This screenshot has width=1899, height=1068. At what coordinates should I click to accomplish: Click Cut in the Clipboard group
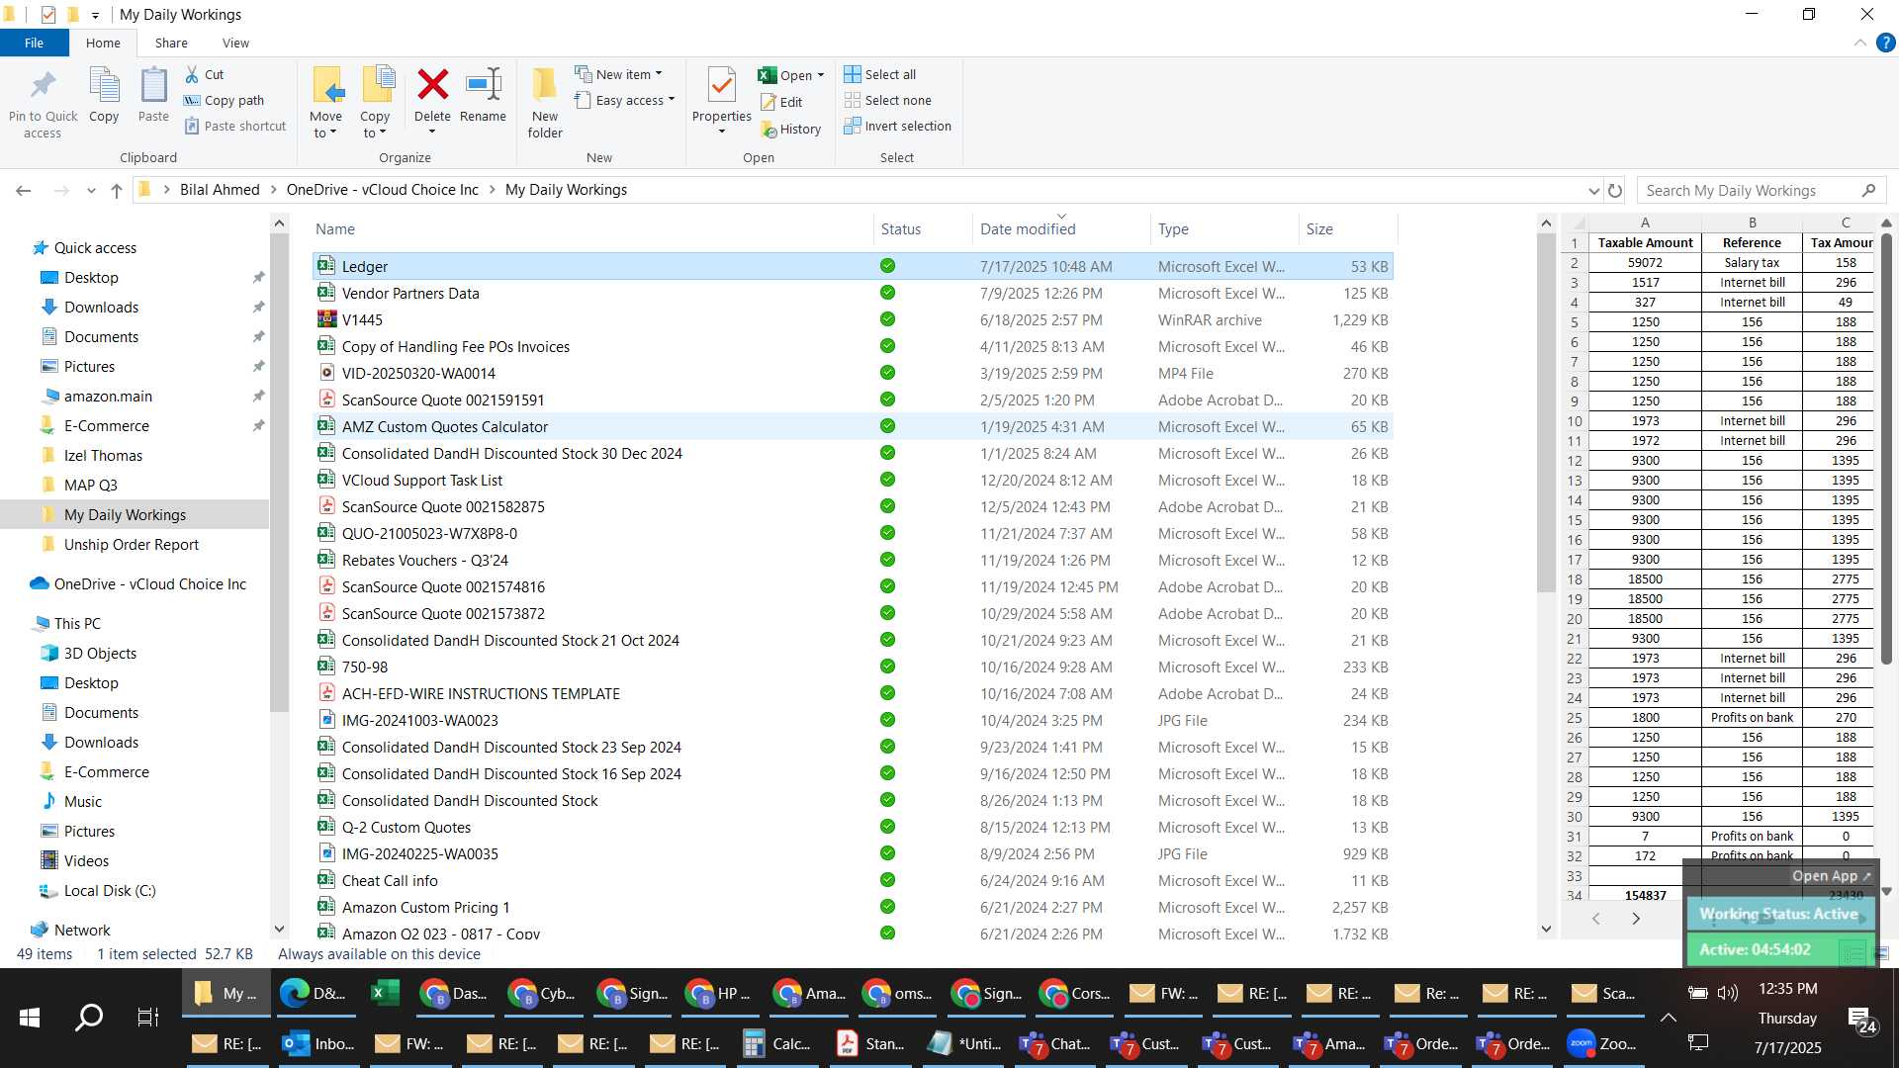tap(205, 74)
